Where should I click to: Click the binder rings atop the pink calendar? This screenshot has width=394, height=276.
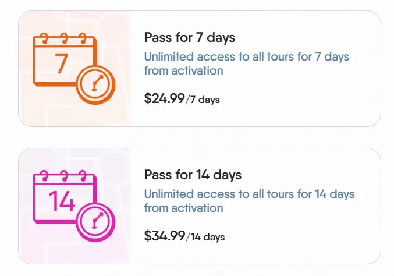click(62, 176)
